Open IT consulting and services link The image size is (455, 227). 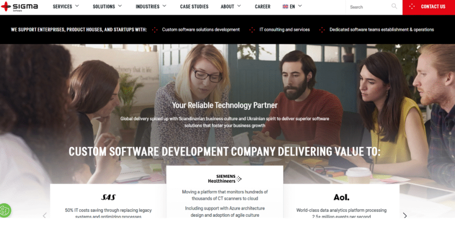coord(285,30)
